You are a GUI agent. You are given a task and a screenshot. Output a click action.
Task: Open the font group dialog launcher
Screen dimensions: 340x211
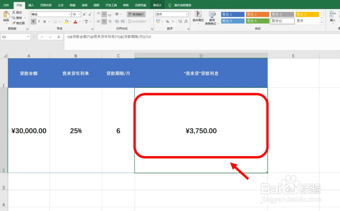tap(92, 29)
